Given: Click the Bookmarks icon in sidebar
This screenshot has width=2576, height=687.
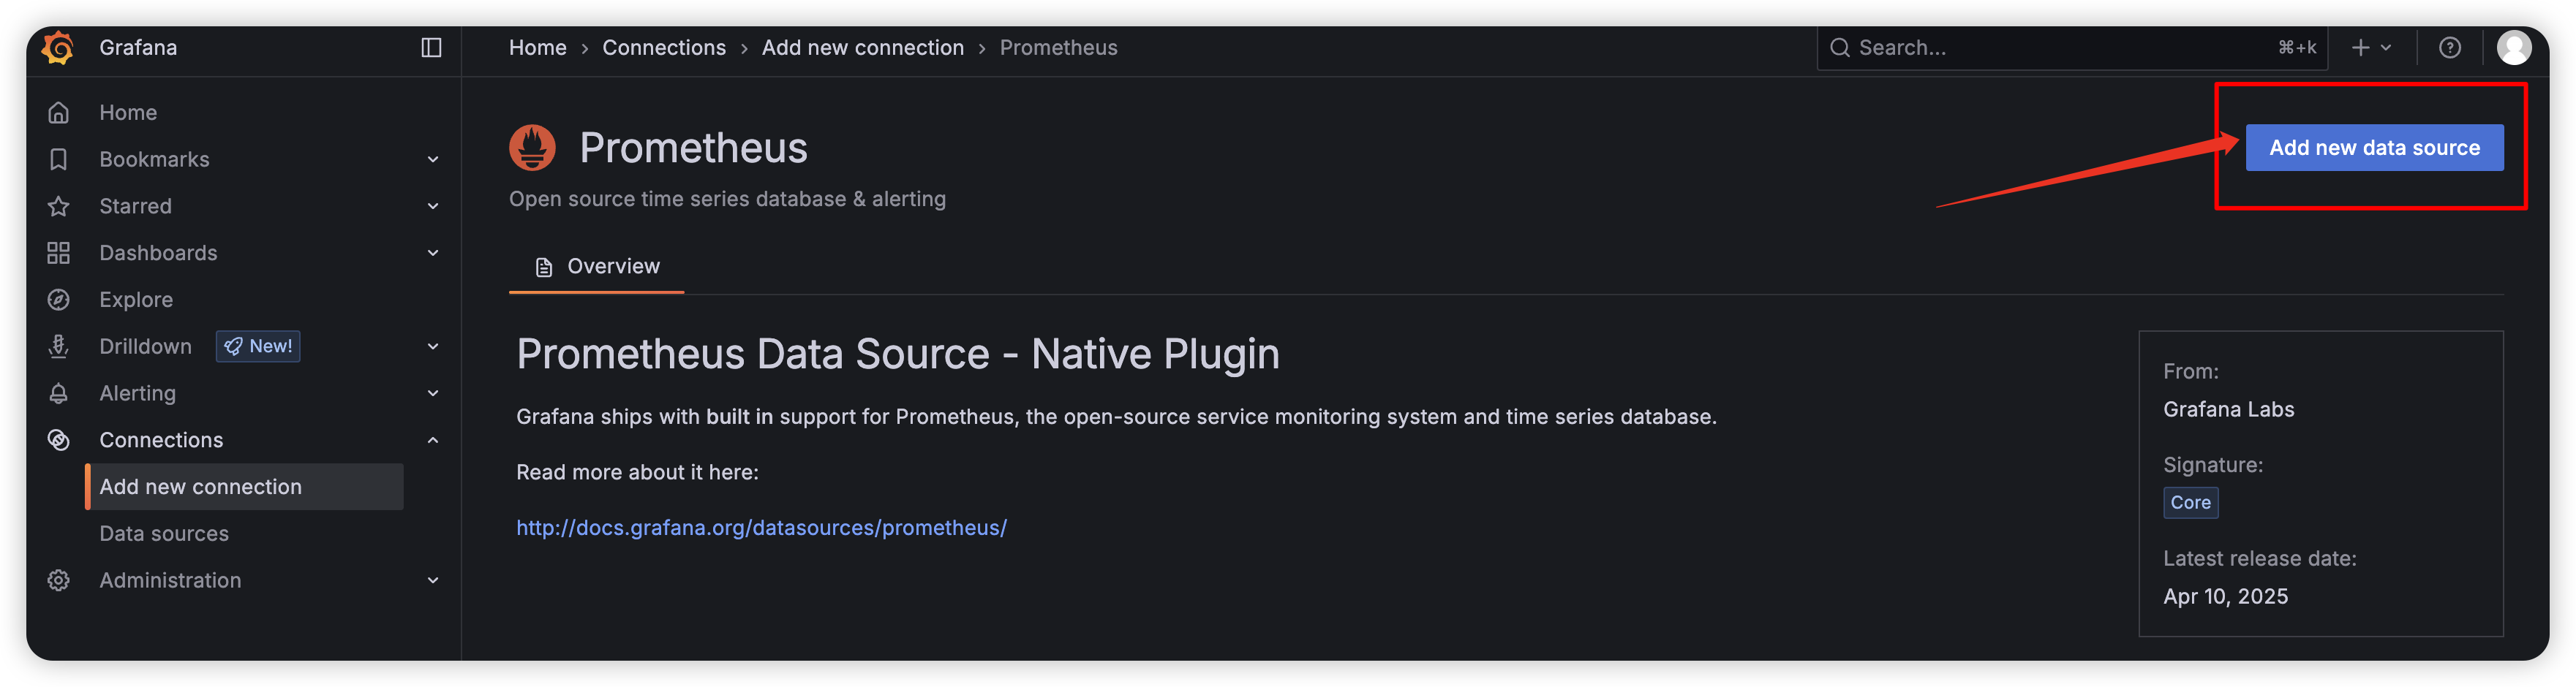Looking at the screenshot, I should [x=59, y=160].
